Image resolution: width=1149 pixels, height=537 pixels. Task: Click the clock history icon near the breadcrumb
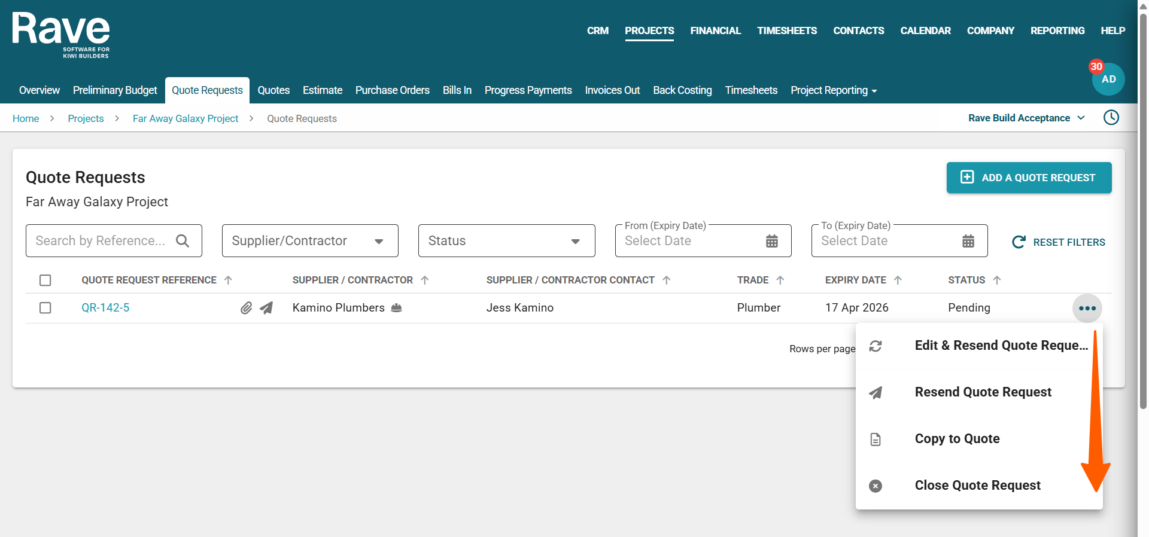[1111, 118]
